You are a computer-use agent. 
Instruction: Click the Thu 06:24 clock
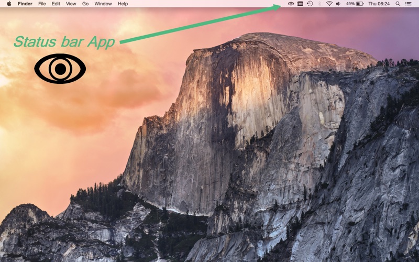(379, 4)
